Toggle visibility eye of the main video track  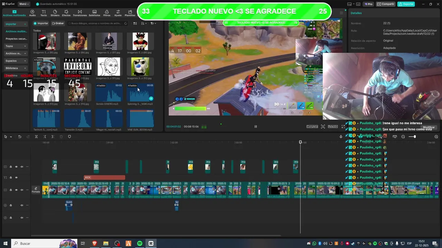click(16, 190)
